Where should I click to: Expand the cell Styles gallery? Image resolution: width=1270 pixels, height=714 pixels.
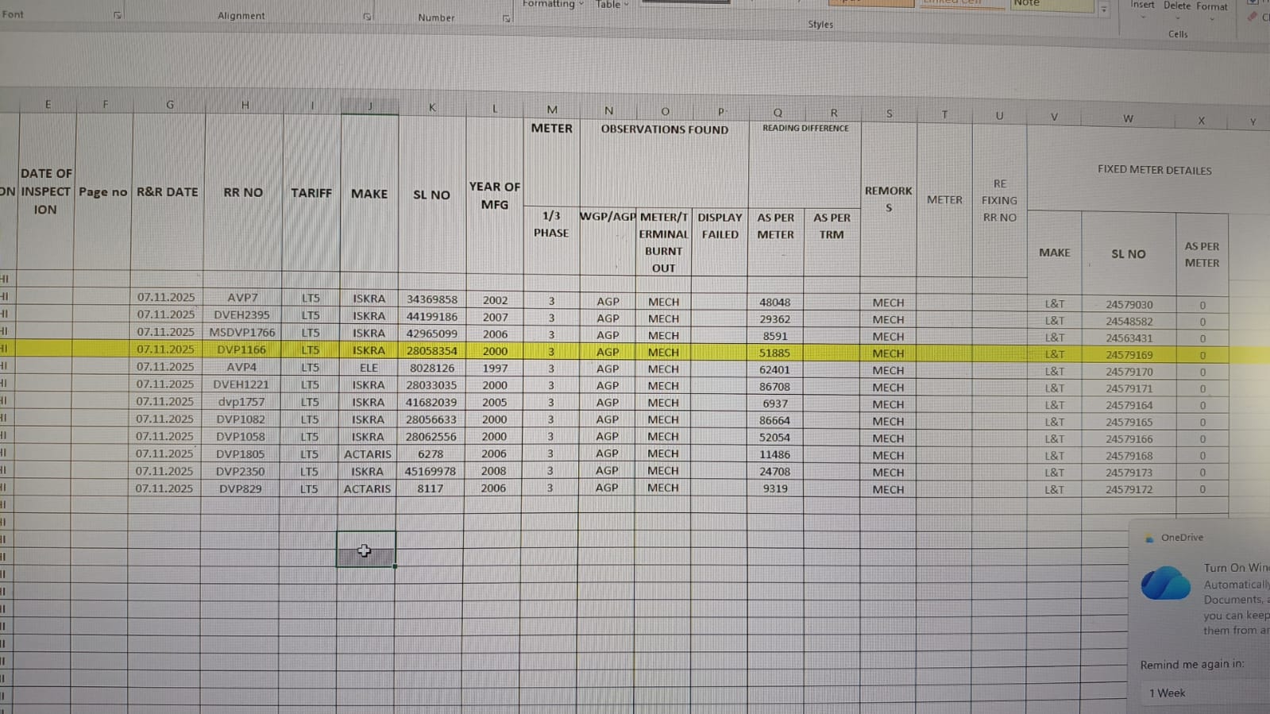coord(1103,10)
